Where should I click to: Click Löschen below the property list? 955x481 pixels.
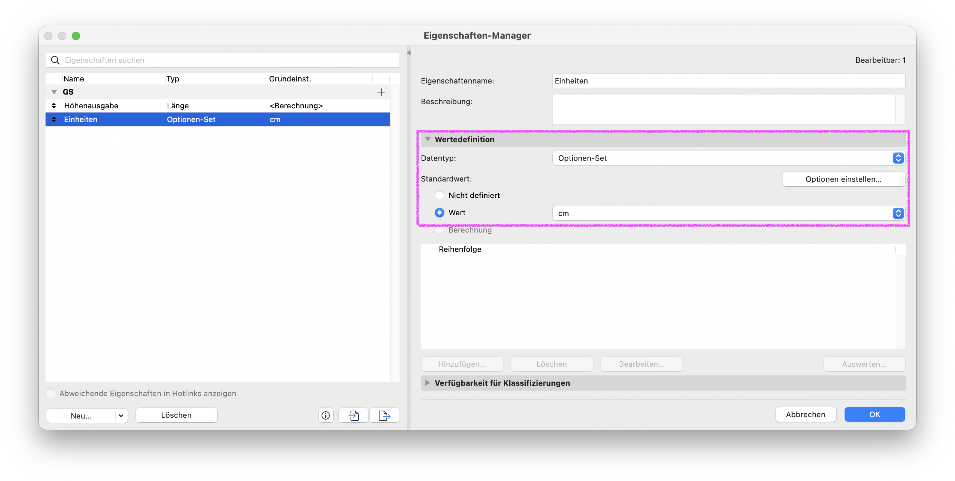(176, 415)
